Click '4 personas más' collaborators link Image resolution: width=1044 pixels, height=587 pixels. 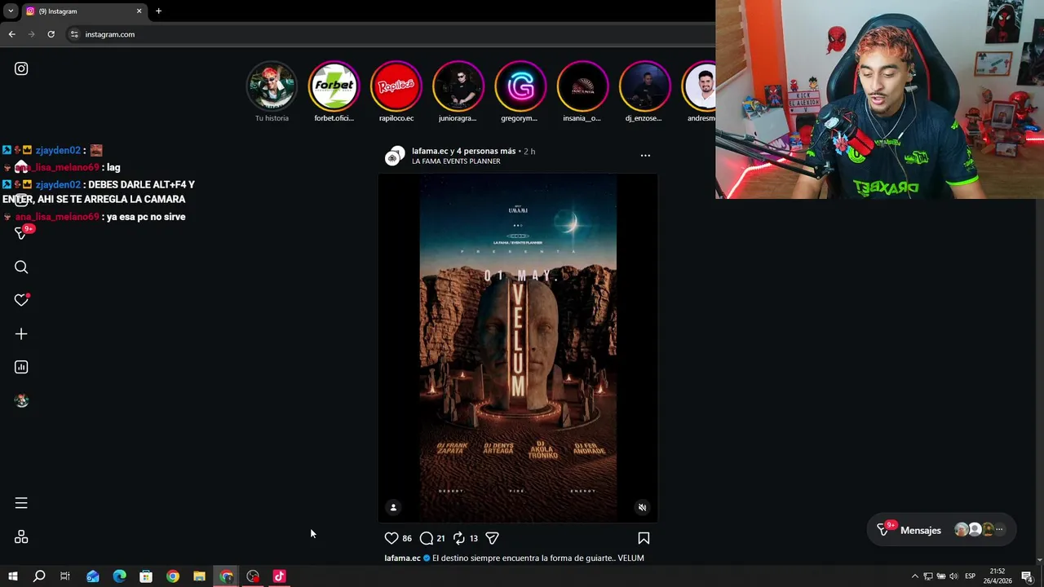[486, 151]
